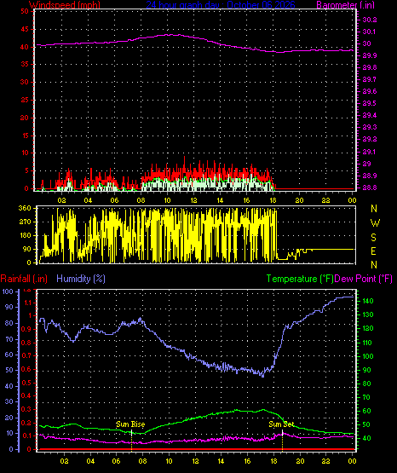Click the "Barometer (.in)" axis title
Image resolution: width=397 pixels, height=473 pixels.
[x=345, y=4]
